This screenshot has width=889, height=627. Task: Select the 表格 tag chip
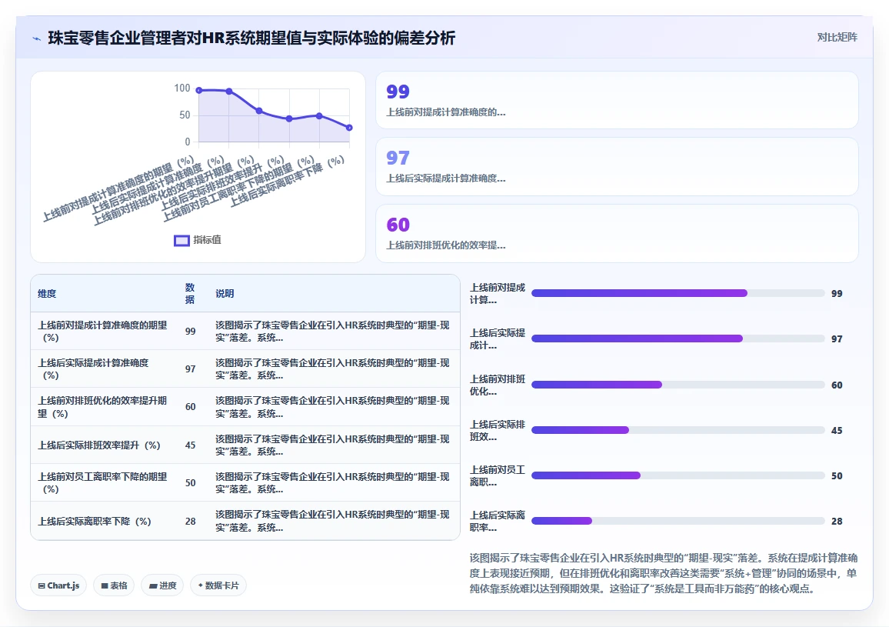click(114, 585)
